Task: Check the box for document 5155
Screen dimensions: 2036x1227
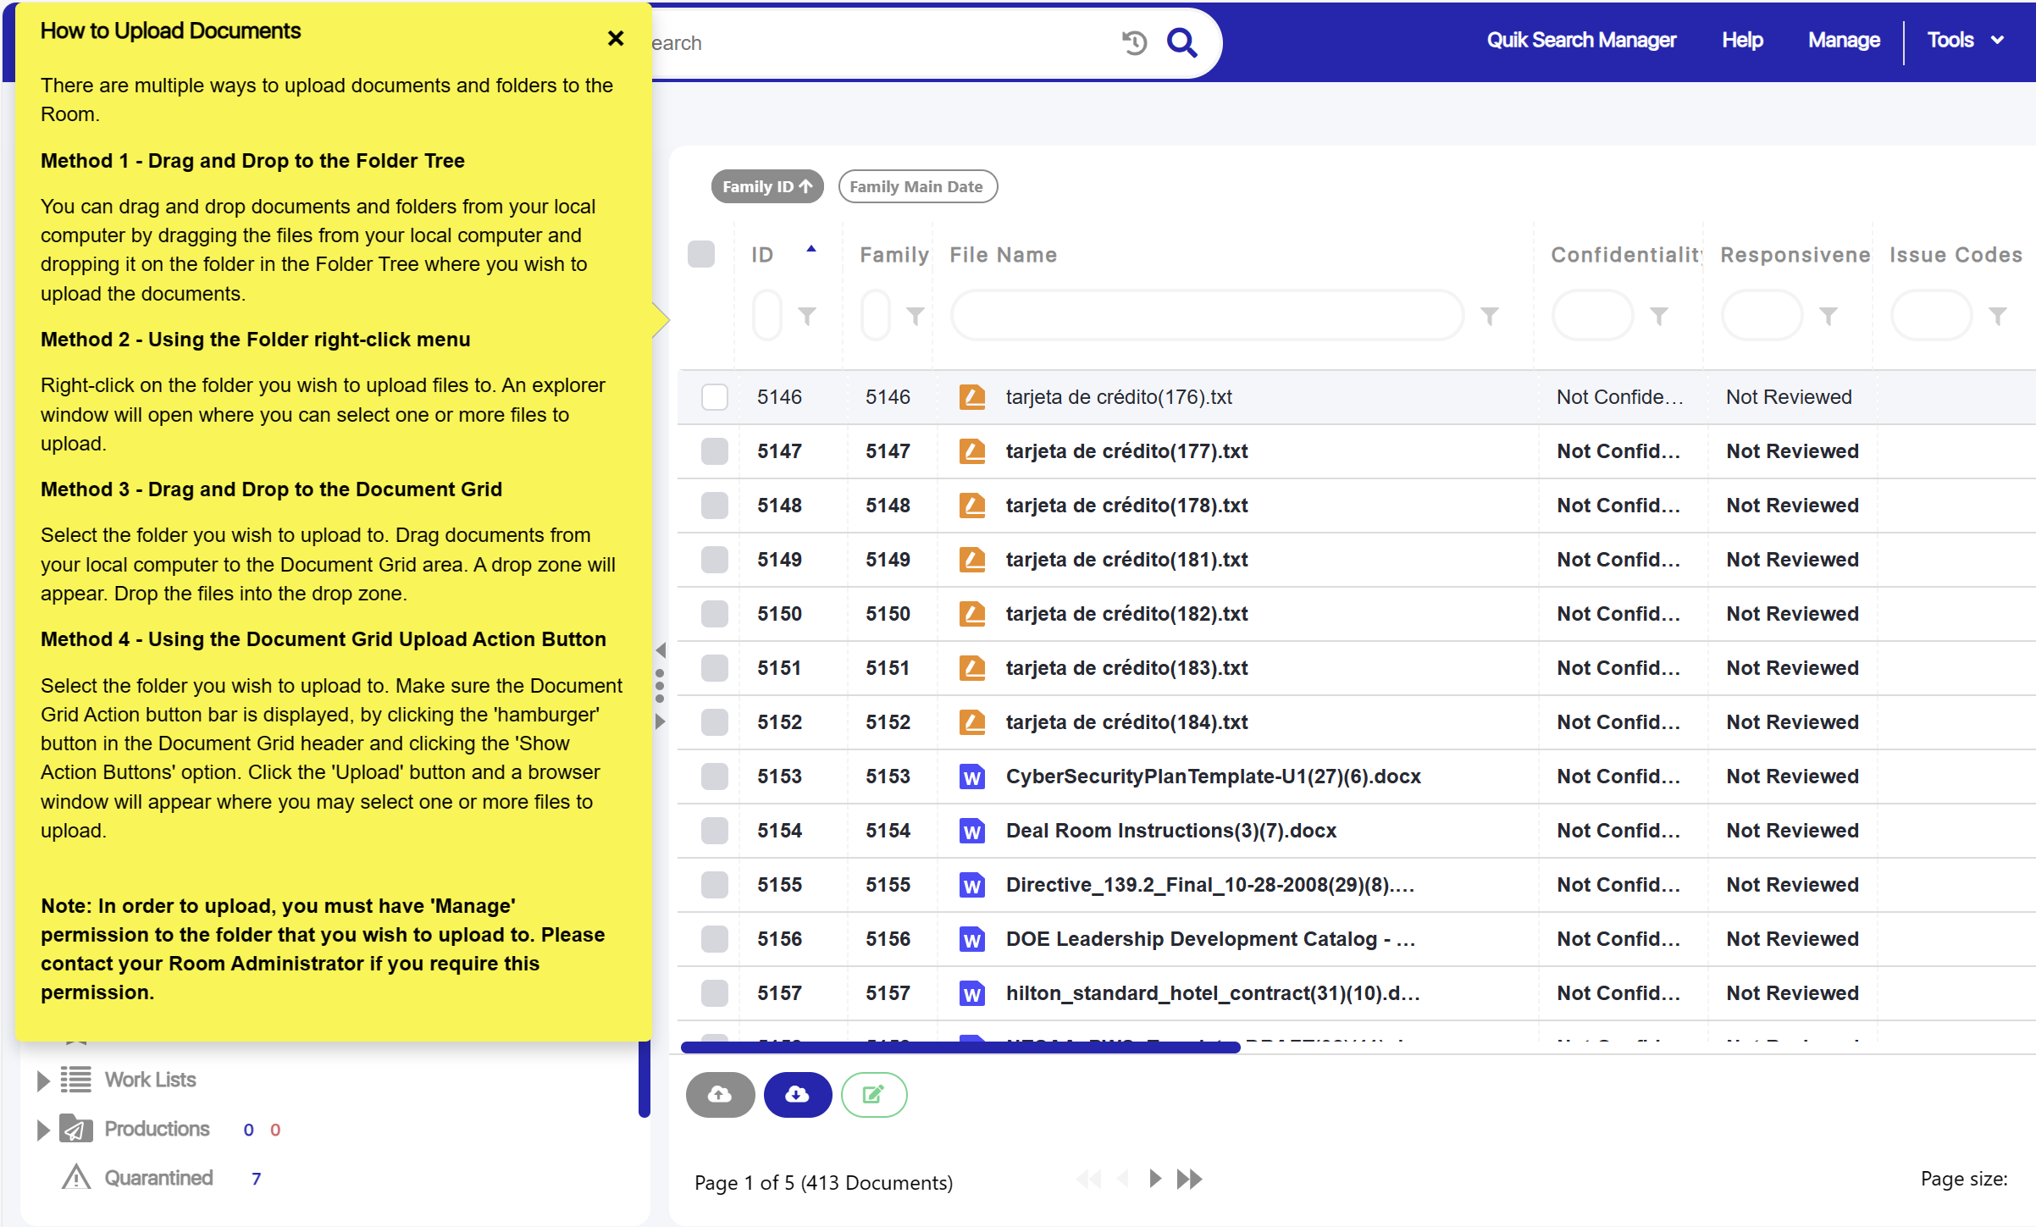Action: tap(714, 884)
